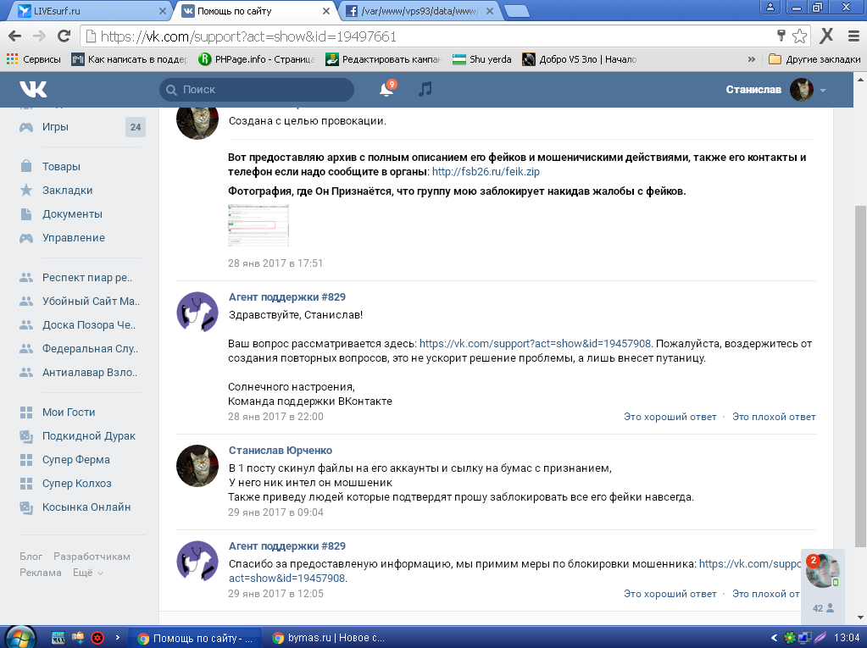867x648 pixels.
Task: Open the fsb26.ru/feik.zip link
Action: tap(486, 171)
